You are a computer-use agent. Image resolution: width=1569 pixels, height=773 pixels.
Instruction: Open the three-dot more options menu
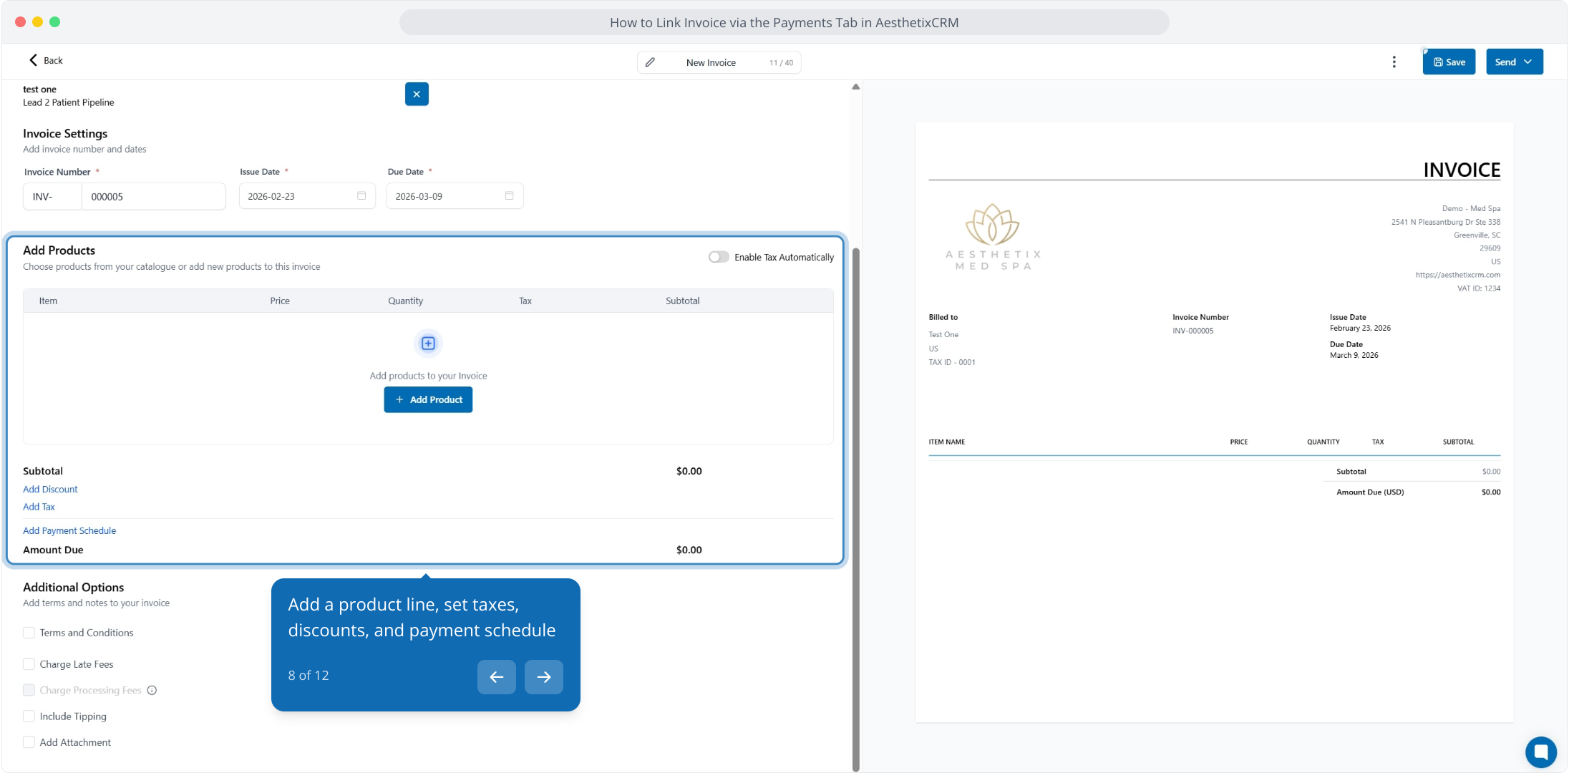(1394, 62)
